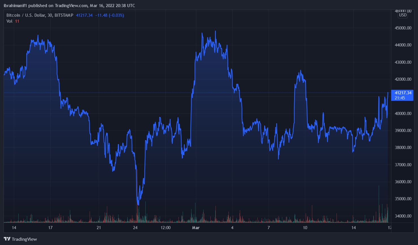This screenshot has width=418, height=245.
Task: Click the red Vol value 11
Action: 17,21
